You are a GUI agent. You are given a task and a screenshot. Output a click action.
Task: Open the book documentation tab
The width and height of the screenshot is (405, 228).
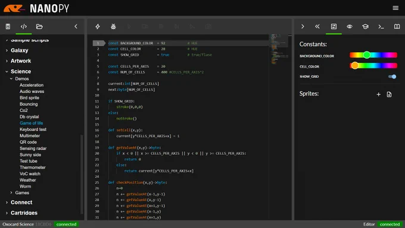point(397,26)
